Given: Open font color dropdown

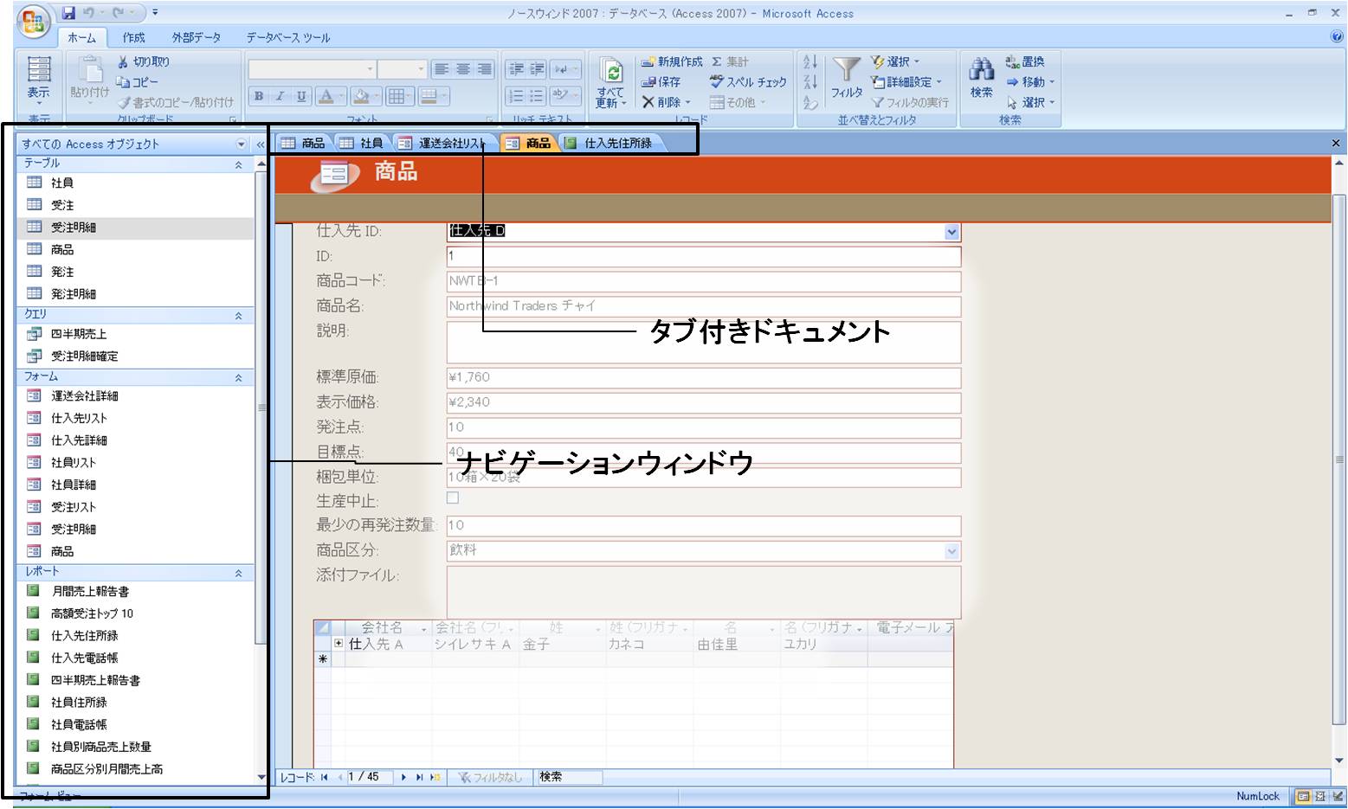Looking at the screenshot, I should coord(342,96).
